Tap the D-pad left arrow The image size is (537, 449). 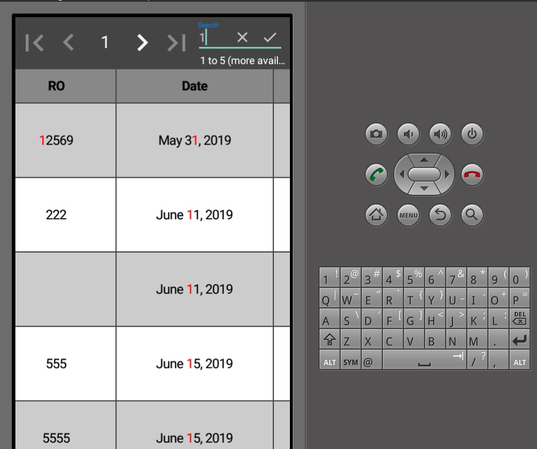pyautogui.click(x=402, y=174)
